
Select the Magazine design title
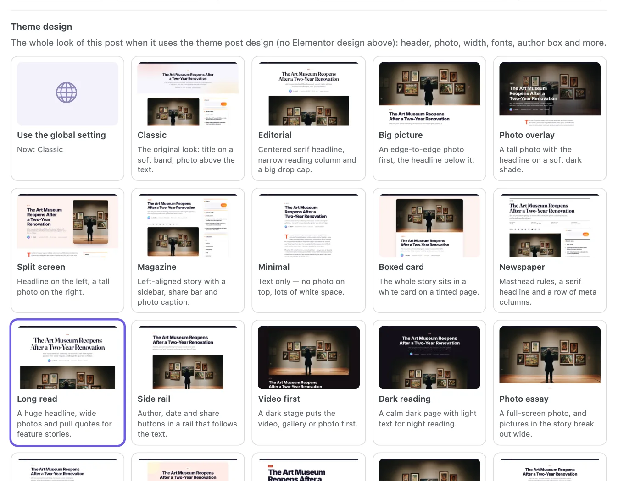(157, 267)
